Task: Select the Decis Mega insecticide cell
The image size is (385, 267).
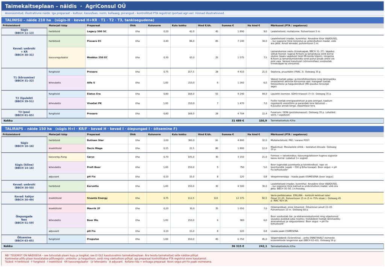Action: 107,149
